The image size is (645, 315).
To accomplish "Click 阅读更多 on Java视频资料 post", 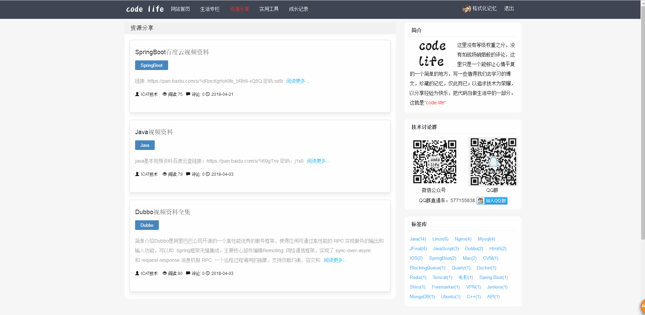I will (318, 161).
